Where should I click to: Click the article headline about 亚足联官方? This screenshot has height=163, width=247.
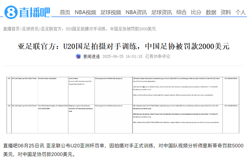(123, 46)
